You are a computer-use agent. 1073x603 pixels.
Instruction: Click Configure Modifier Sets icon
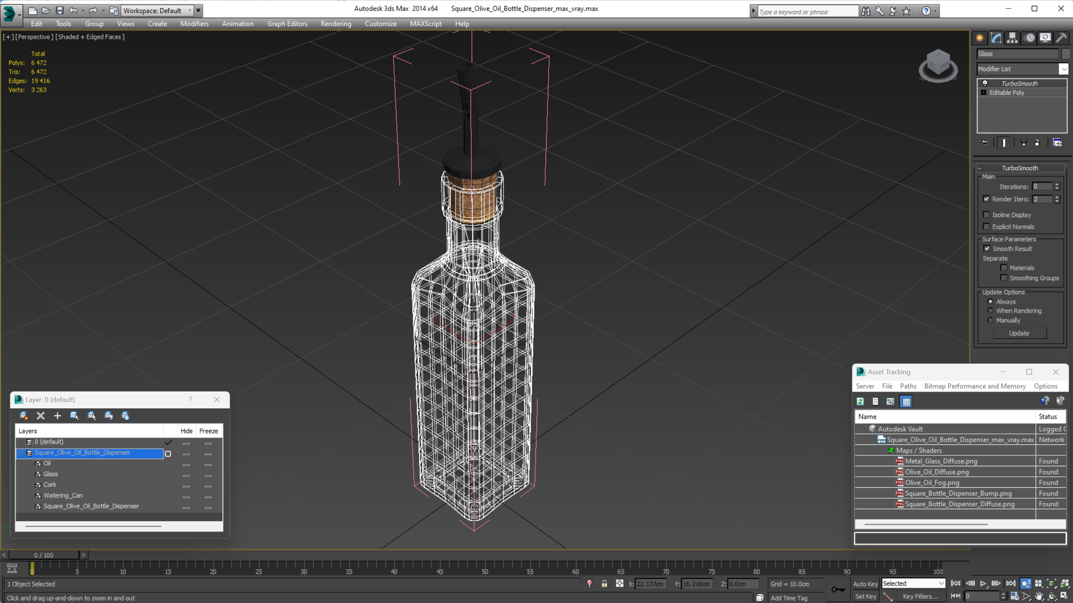[1057, 143]
